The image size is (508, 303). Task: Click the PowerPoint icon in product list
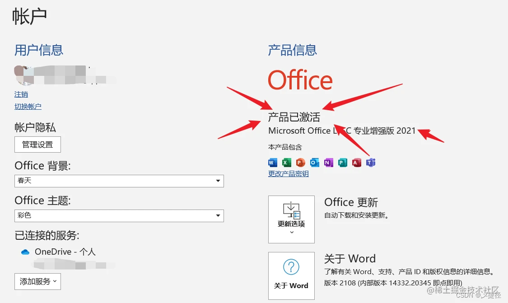pyautogui.click(x=301, y=163)
